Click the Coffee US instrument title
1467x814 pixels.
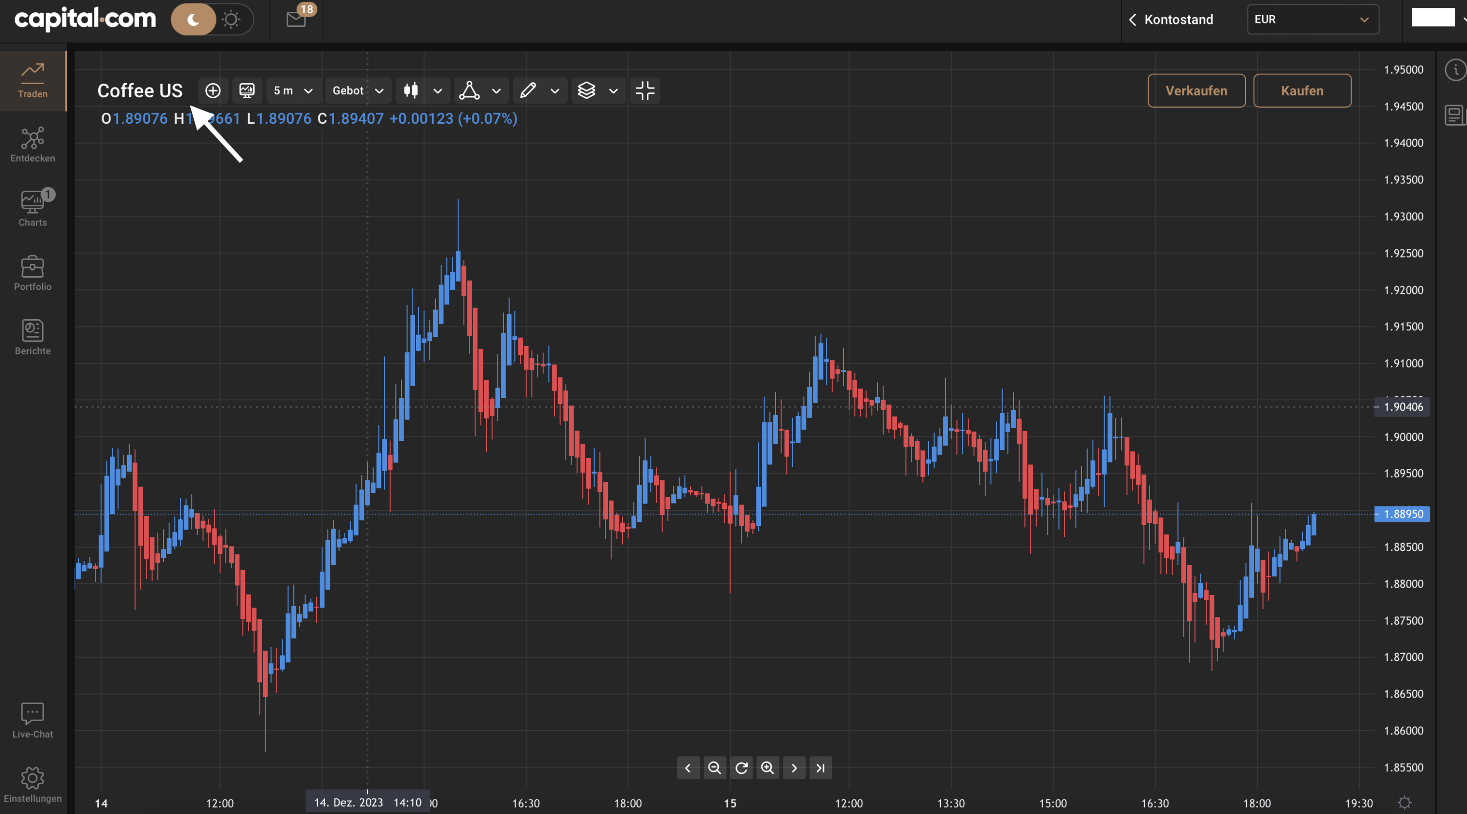[x=140, y=90]
